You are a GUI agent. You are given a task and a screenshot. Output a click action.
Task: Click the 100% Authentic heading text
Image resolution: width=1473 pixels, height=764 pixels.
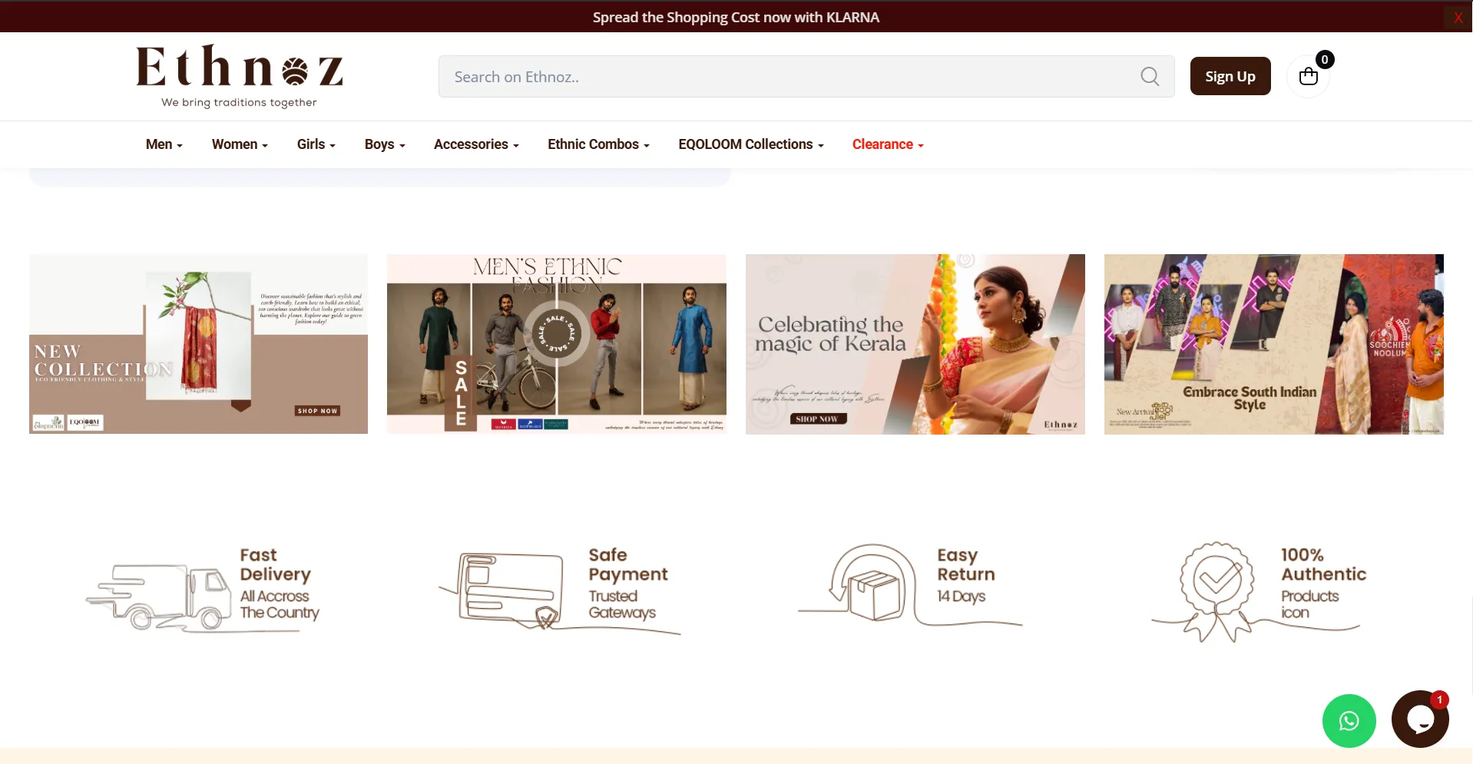pos(1323,564)
